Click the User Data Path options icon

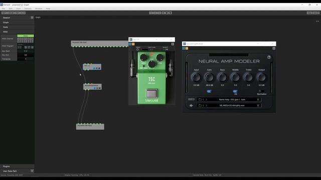tap(32, 171)
